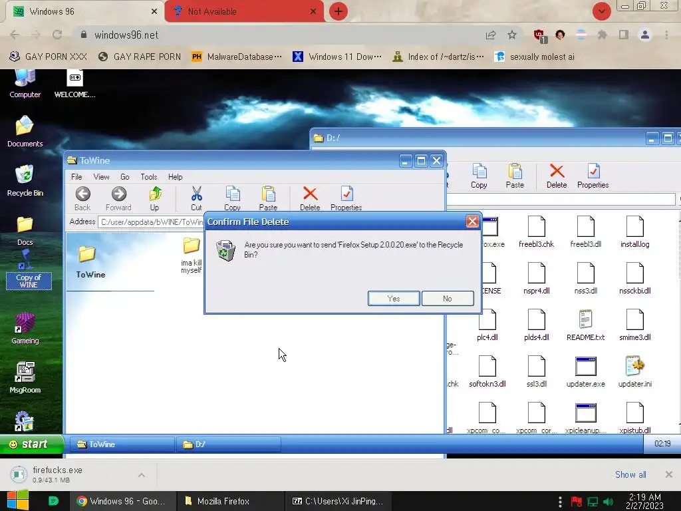Open tray overflow three-dots menu

point(560,502)
